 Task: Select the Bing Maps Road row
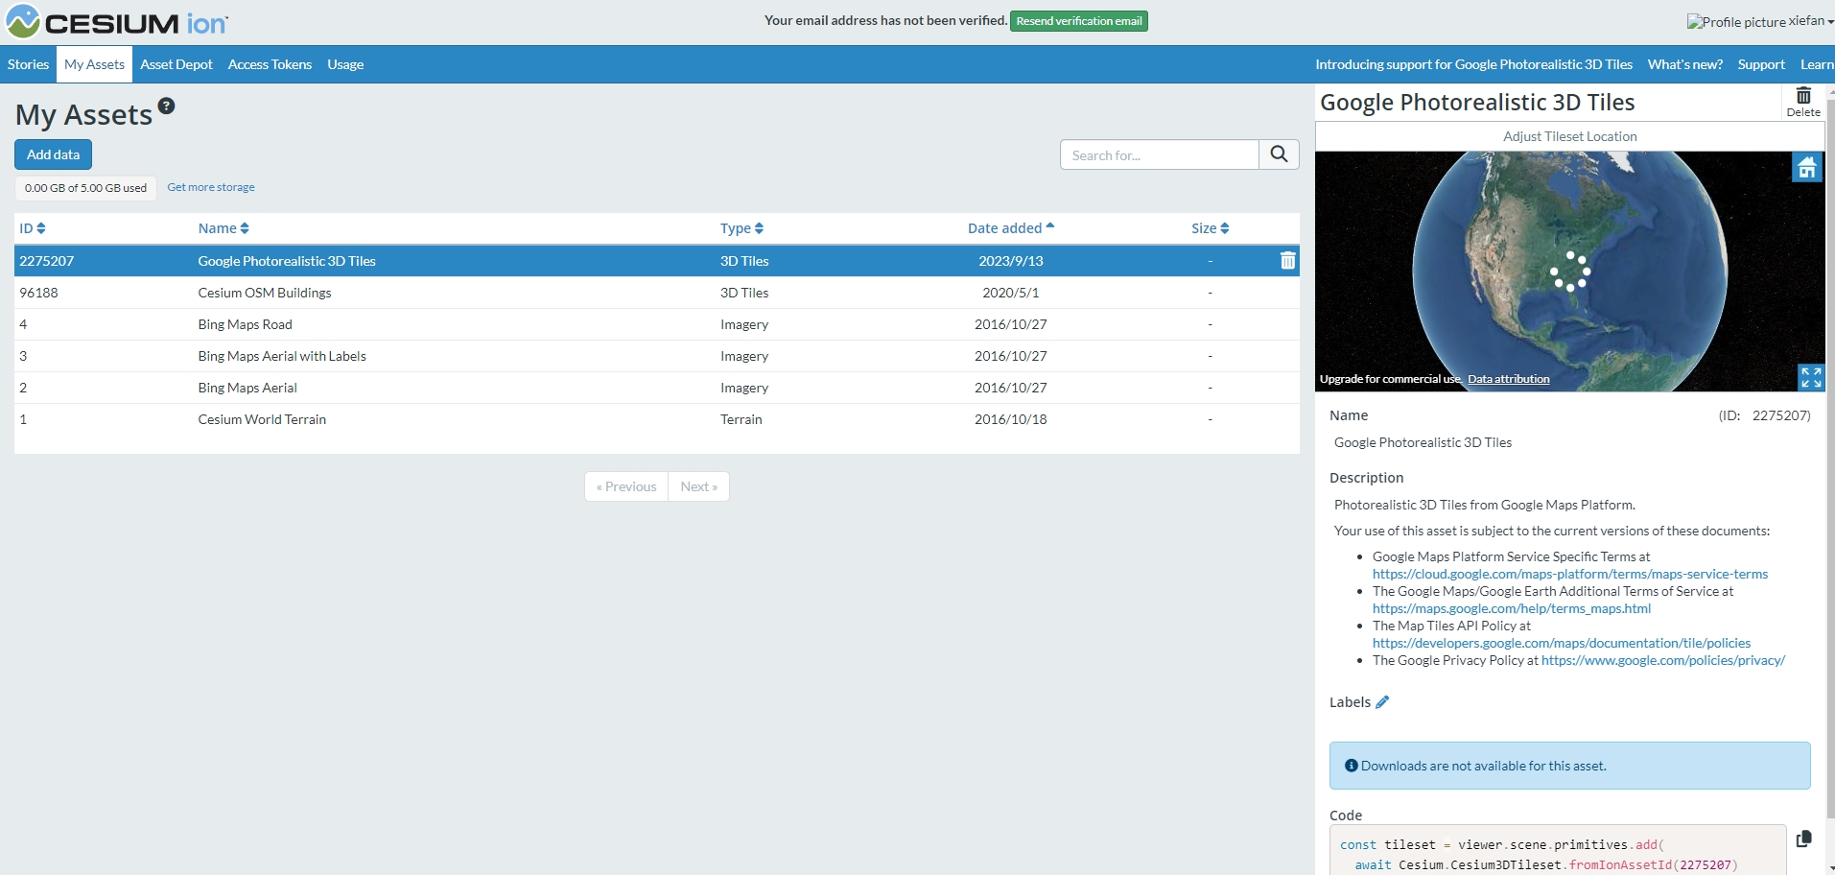[656, 324]
